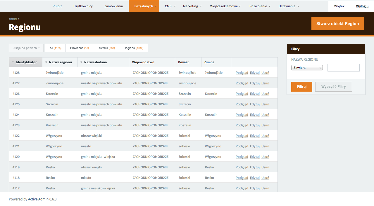
Task: Click Usuń for row 4125
Action: point(265,104)
